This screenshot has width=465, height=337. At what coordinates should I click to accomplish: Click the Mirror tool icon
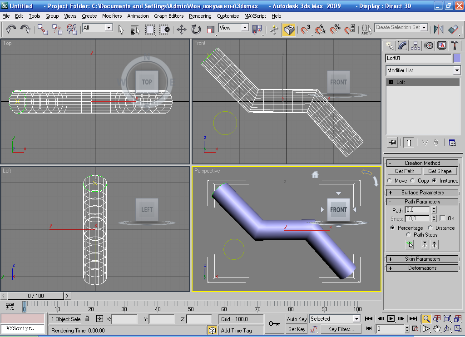point(438,30)
